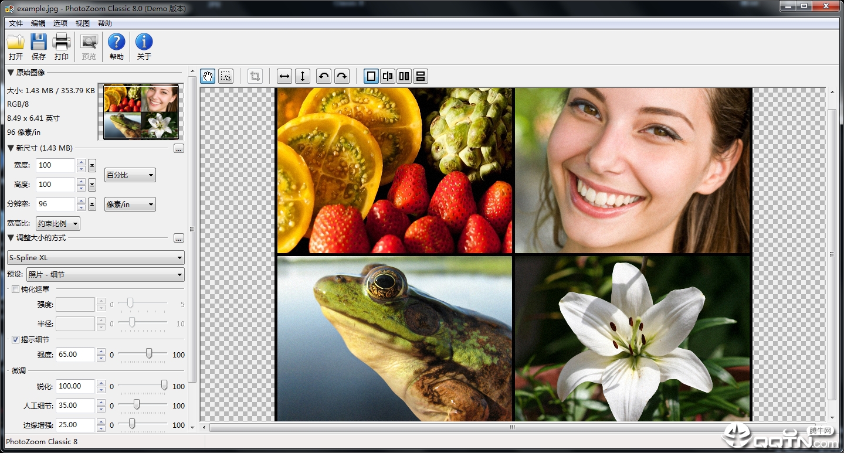Adjust the 揭示细节 强度 slider at 65
This screenshot has width=844, height=453.
coord(149,353)
